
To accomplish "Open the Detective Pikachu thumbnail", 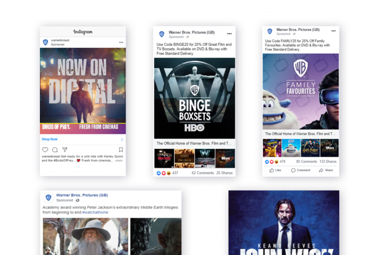I will tap(272, 148).
